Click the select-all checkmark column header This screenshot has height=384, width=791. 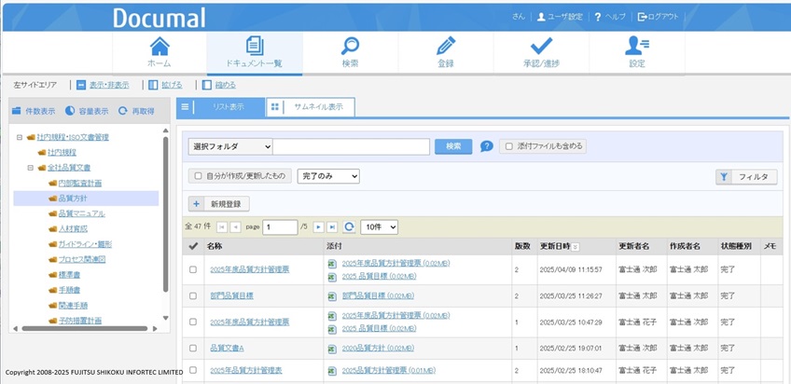click(193, 246)
